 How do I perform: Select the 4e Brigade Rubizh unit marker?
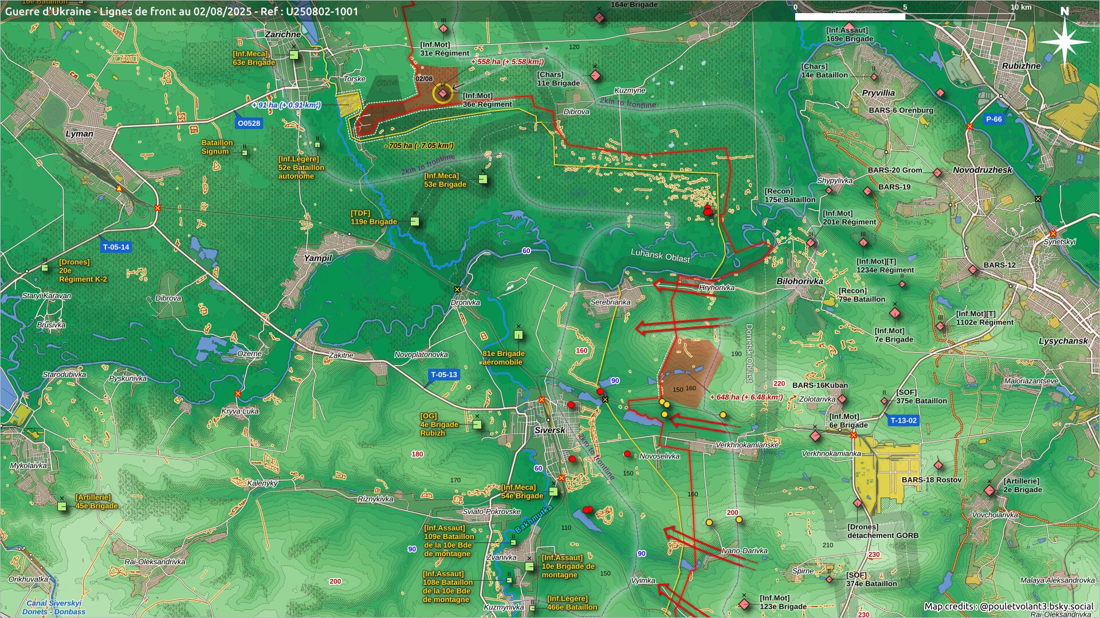pyautogui.click(x=477, y=424)
